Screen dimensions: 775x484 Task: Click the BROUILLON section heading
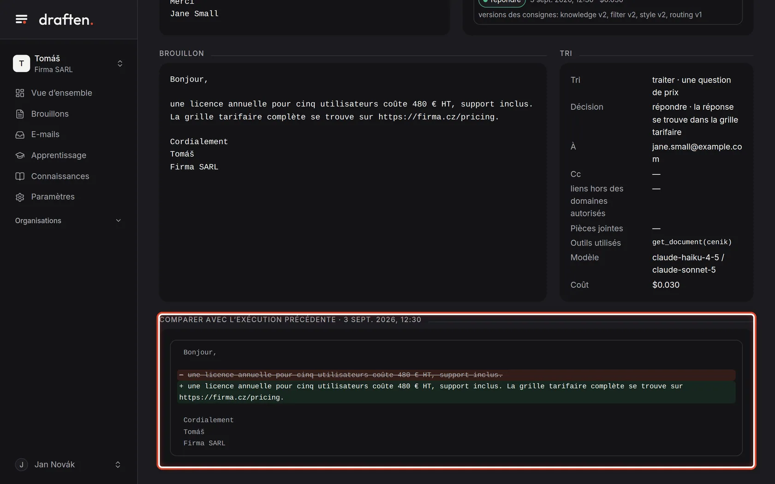pyautogui.click(x=181, y=53)
